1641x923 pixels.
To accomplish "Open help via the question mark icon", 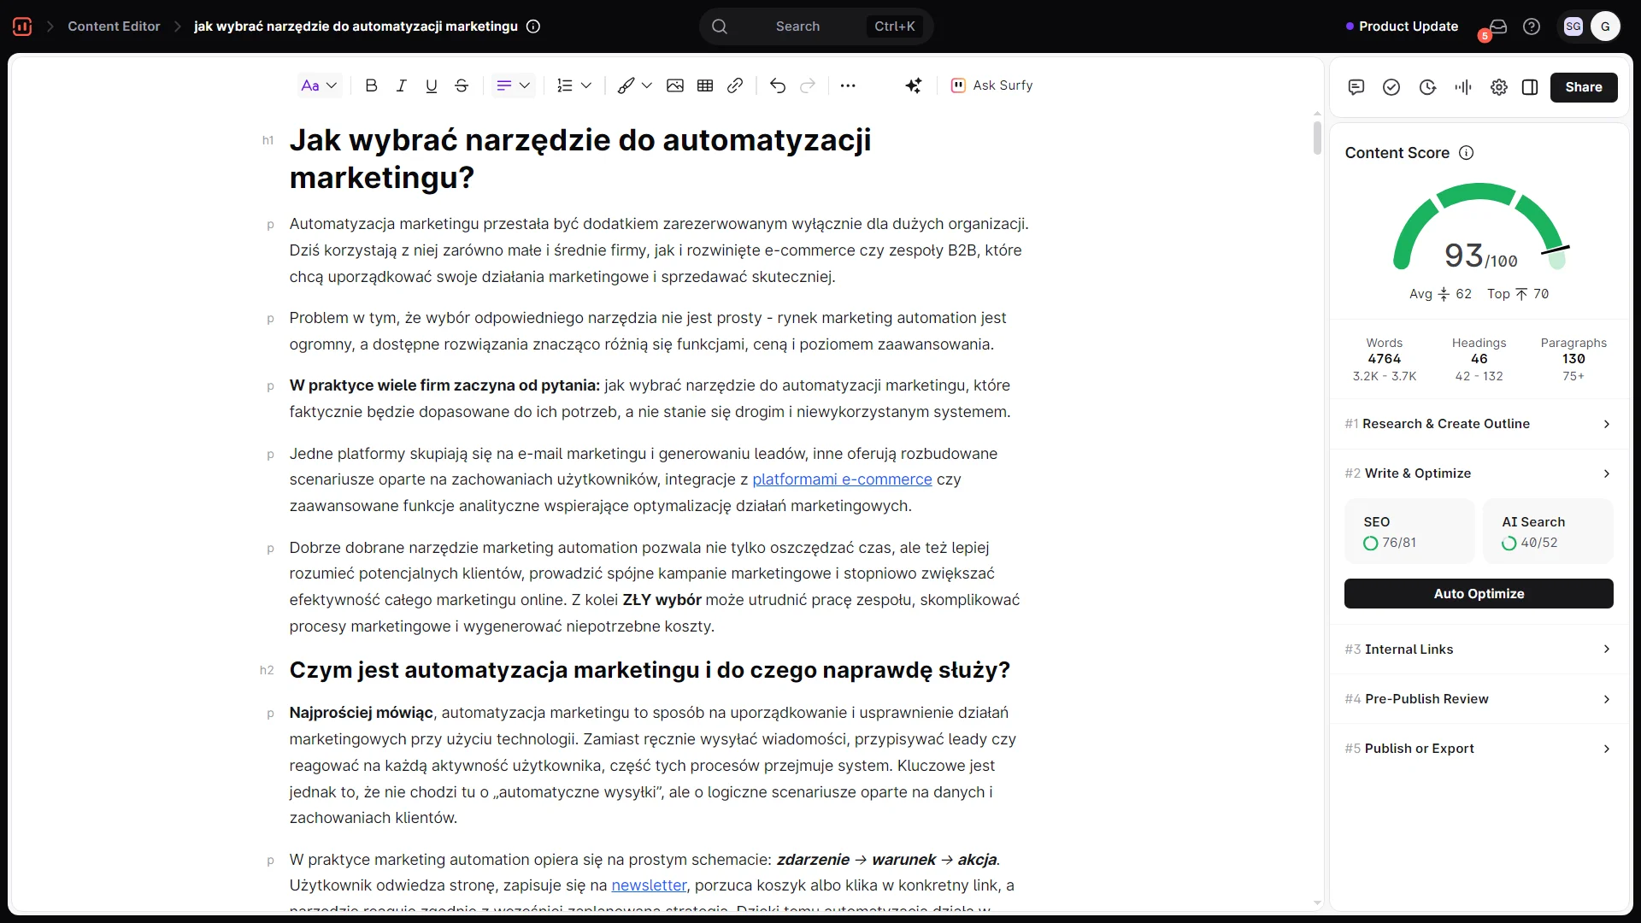I will (x=1531, y=26).
